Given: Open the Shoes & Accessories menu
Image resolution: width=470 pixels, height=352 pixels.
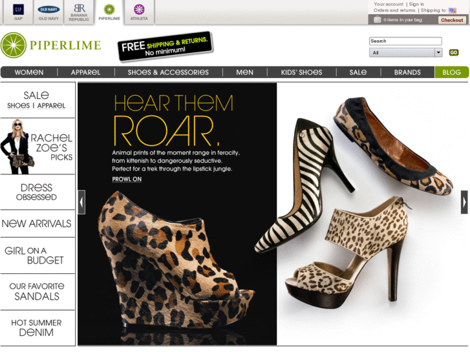Looking at the screenshot, I should pos(168,72).
